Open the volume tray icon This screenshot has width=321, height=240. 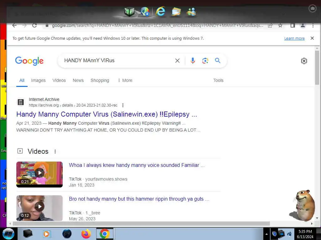289,234
